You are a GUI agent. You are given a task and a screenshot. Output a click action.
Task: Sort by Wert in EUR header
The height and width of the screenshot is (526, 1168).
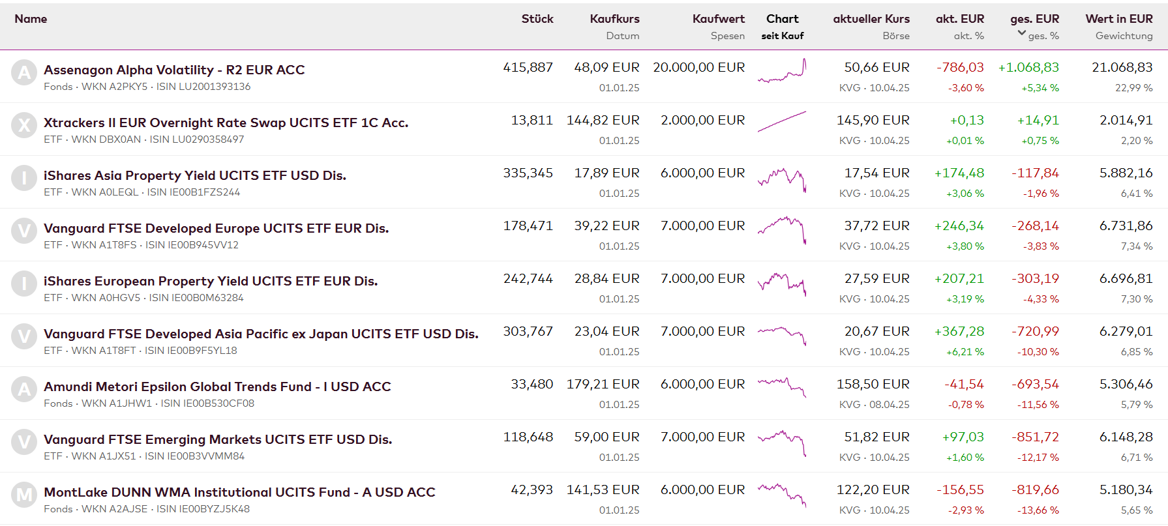(x=1118, y=19)
